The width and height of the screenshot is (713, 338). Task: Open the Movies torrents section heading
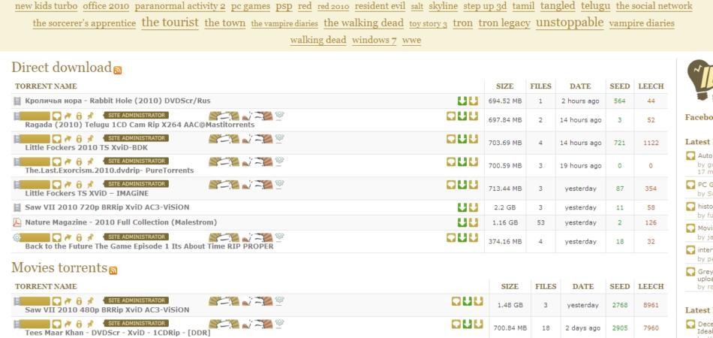pos(59,267)
